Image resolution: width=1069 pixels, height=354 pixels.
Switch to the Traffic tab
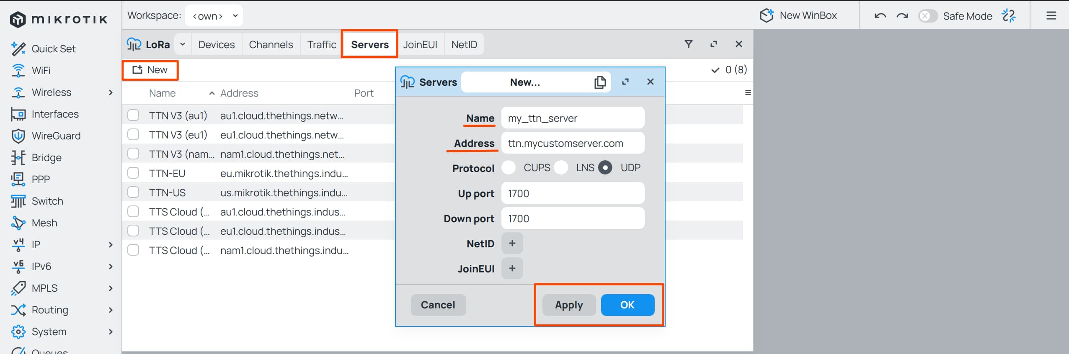point(322,44)
